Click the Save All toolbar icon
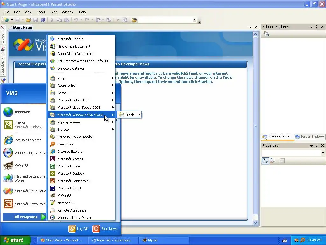Image resolution: width=326 pixels, height=245 pixels. point(43,20)
